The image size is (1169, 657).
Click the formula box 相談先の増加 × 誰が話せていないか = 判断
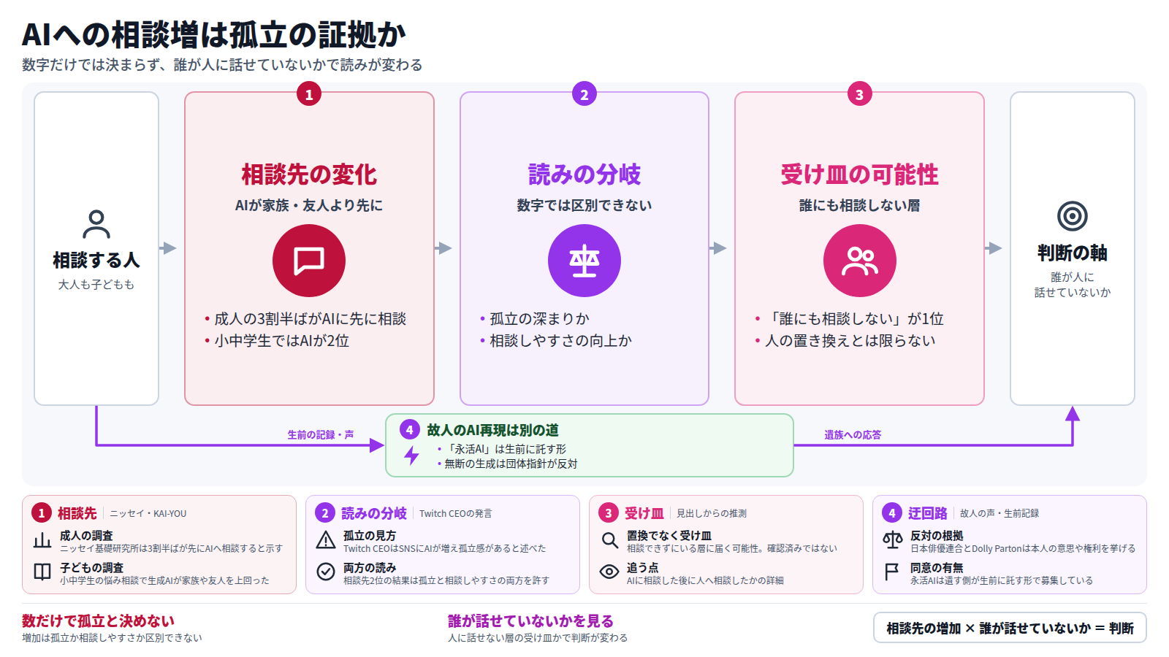(x=1010, y=628)
